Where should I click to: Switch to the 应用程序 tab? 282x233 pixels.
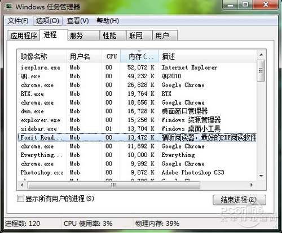[24, 35]
